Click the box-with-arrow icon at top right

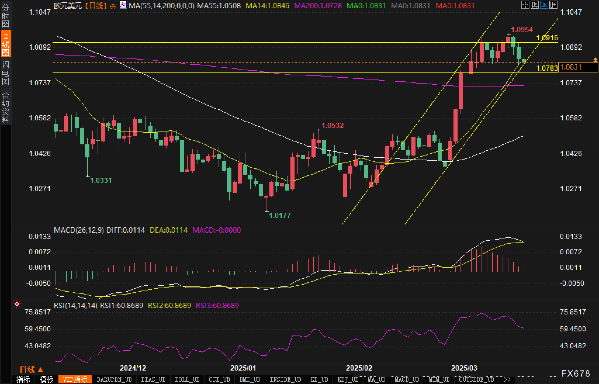tap(553, 5)
